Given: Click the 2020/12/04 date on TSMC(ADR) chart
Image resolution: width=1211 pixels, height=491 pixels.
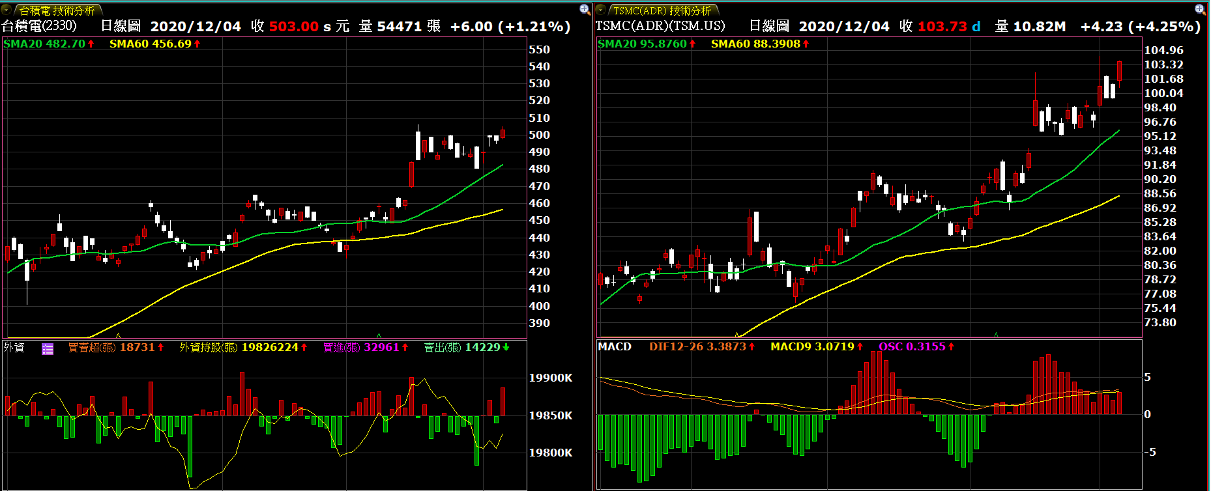Looking at the screenshot, I should click(x=844, y=27).
